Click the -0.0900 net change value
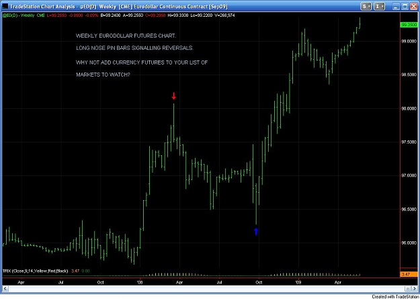The width and height of the screenshot is (420, 299). pos(75,15)
